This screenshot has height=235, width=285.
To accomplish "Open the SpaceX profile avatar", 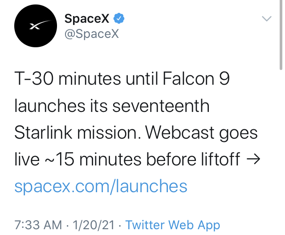I will tap(36, 26).
